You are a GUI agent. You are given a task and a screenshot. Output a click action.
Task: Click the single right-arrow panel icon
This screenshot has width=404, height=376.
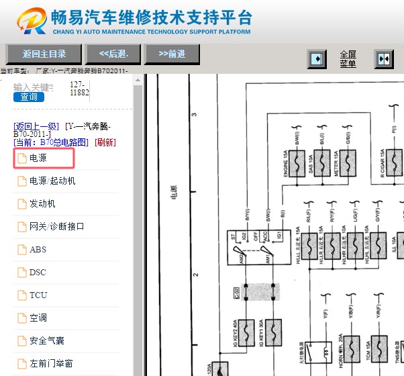pyautogui.click(x=317, y=59)
